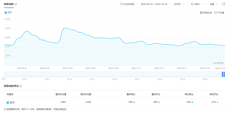The image size is (229, 114).
Task: Expand the PC+移动 device dropdown
Action: (197, 4)
